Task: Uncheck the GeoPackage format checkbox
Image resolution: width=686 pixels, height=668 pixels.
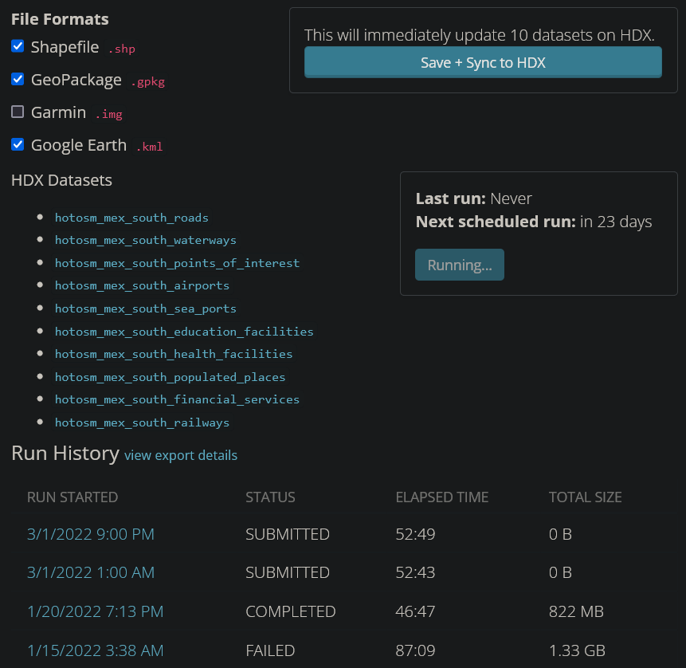Action: point(18,79)
